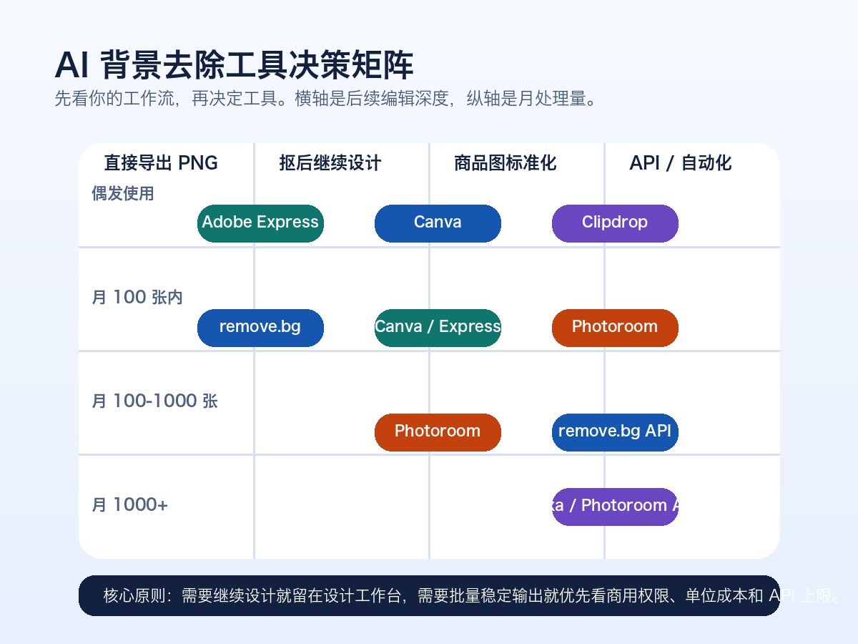
Task: Click the purple Photoroom API pill in 月 1000+ row
Action: (x=615, y=506)
